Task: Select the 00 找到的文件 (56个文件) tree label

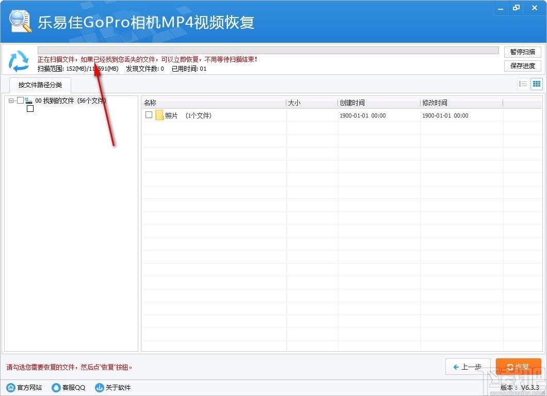Action: click(71, 101)
